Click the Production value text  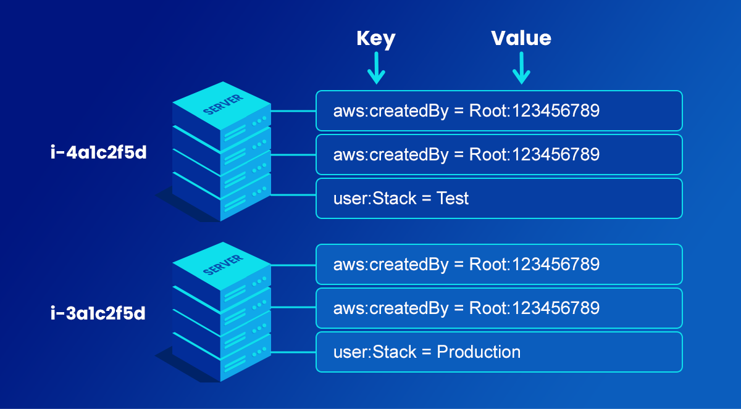click(479, 352)
